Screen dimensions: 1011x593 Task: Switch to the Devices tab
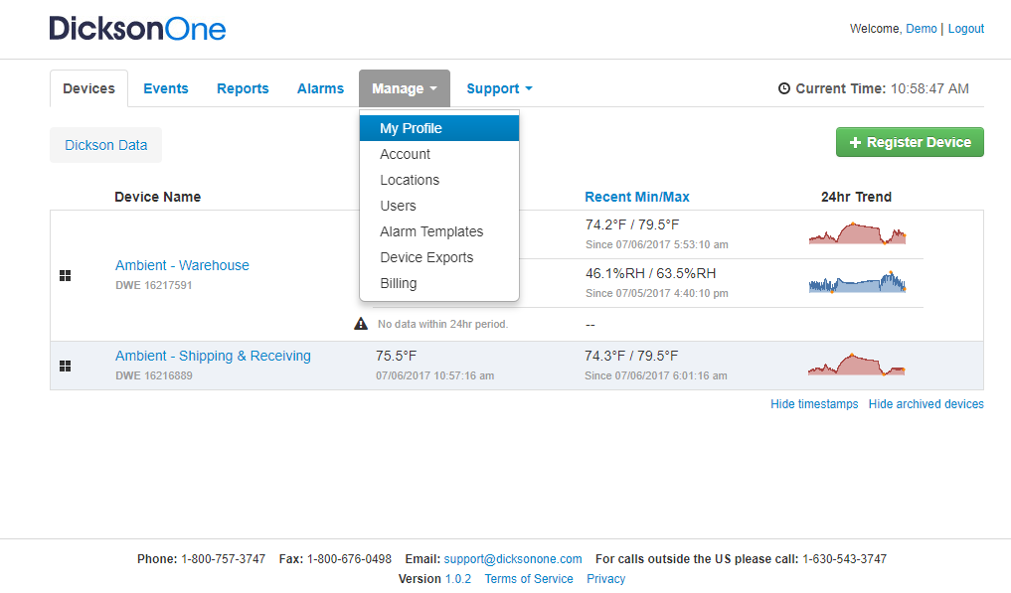(89, 88)
